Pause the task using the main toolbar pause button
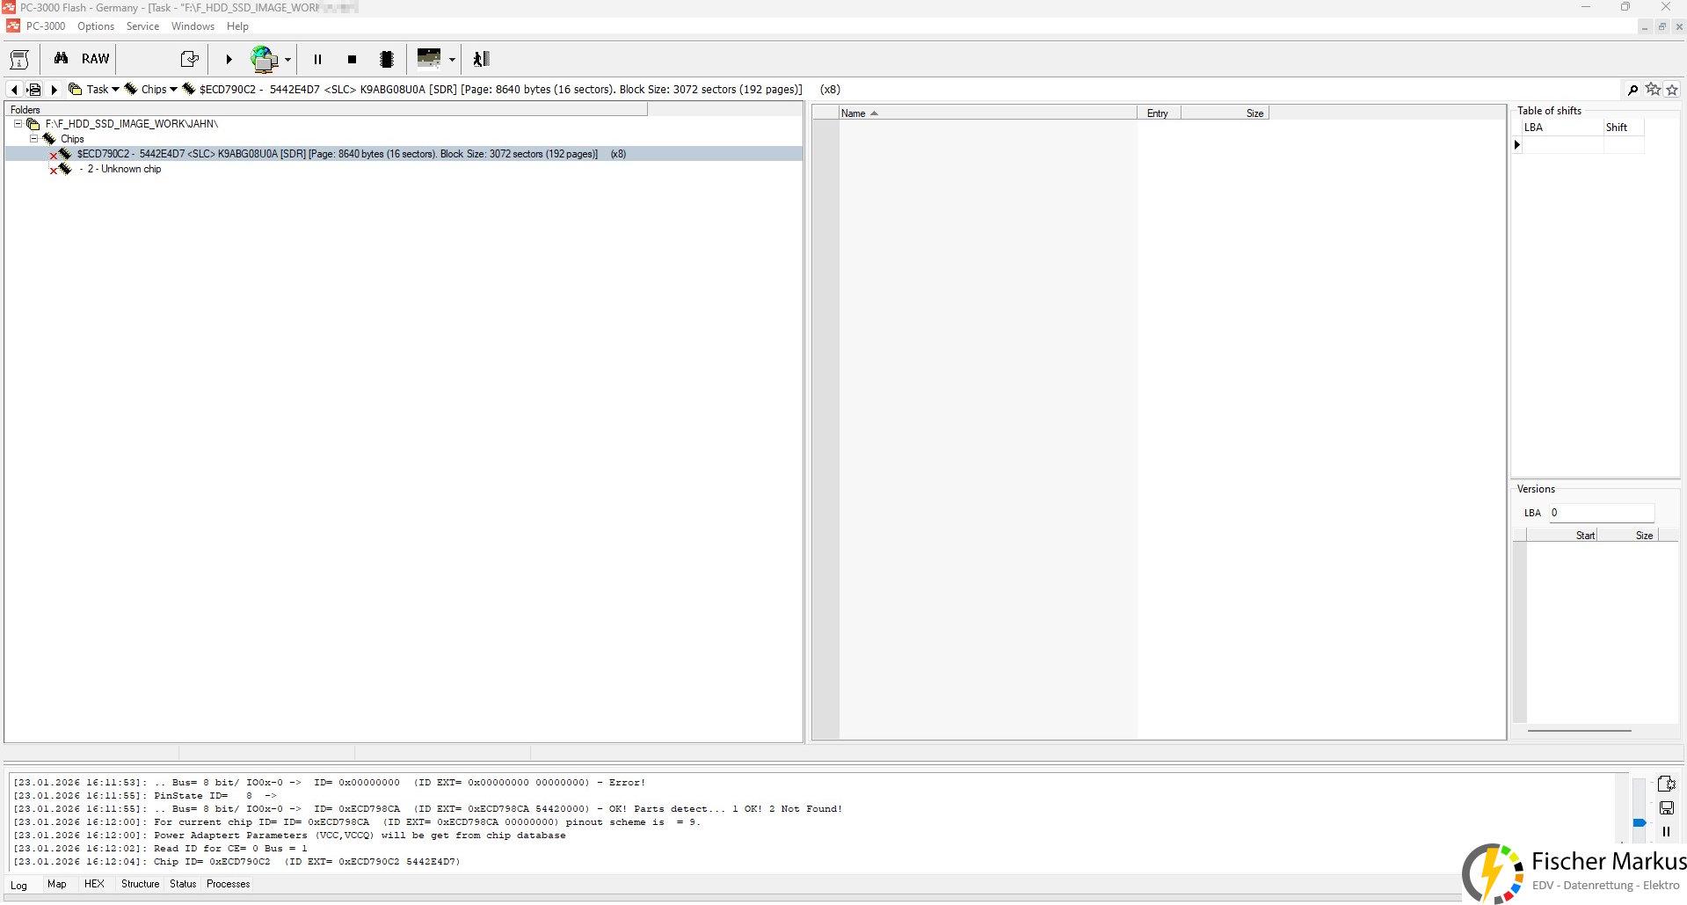Image resolution: width=1687 pixels, height=905 pixels. (x=317, y=60)
